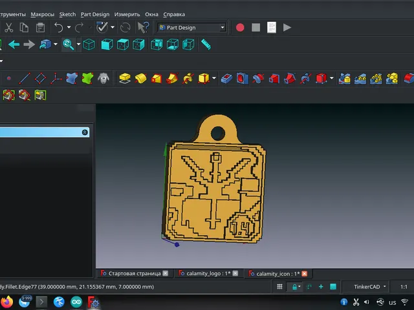Click the Additive Primitive yellow box

pyautogui.click(x=204, y=78)
